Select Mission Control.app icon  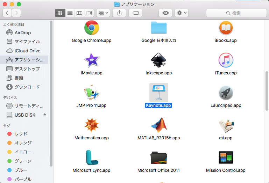coord(226,158)
